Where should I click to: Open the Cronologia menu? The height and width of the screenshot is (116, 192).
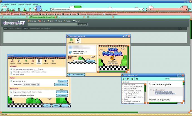point(21,4)
